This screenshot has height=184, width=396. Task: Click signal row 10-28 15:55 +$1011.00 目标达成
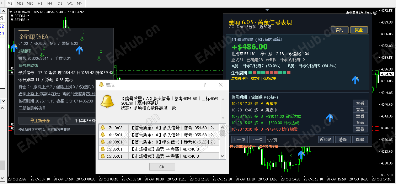pos(266,116)
